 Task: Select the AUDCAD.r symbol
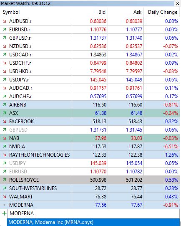[x=21, y=88]
